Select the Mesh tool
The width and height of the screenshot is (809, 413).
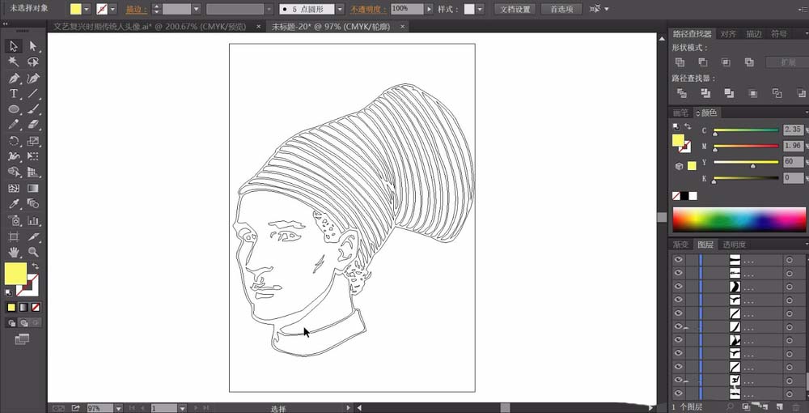14,189
